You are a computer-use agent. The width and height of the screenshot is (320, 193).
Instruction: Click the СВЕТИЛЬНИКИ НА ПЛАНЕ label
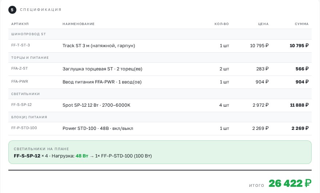pos(41,149)
